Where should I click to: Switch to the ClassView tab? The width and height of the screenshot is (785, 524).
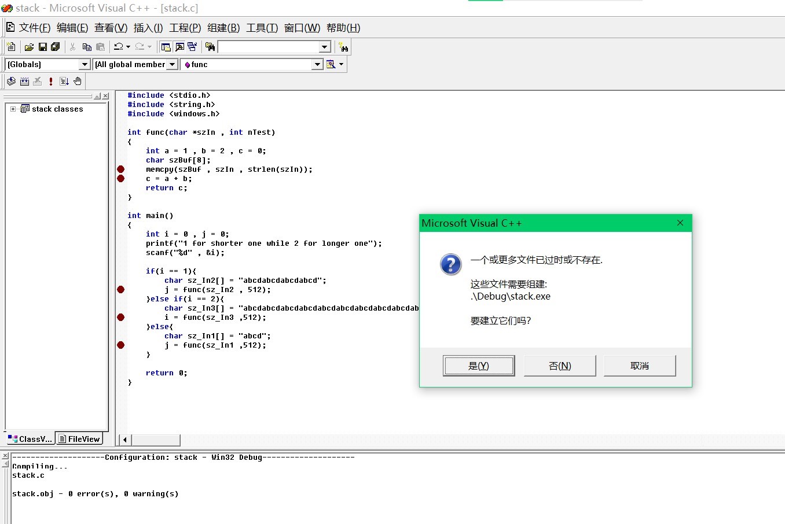30,439
